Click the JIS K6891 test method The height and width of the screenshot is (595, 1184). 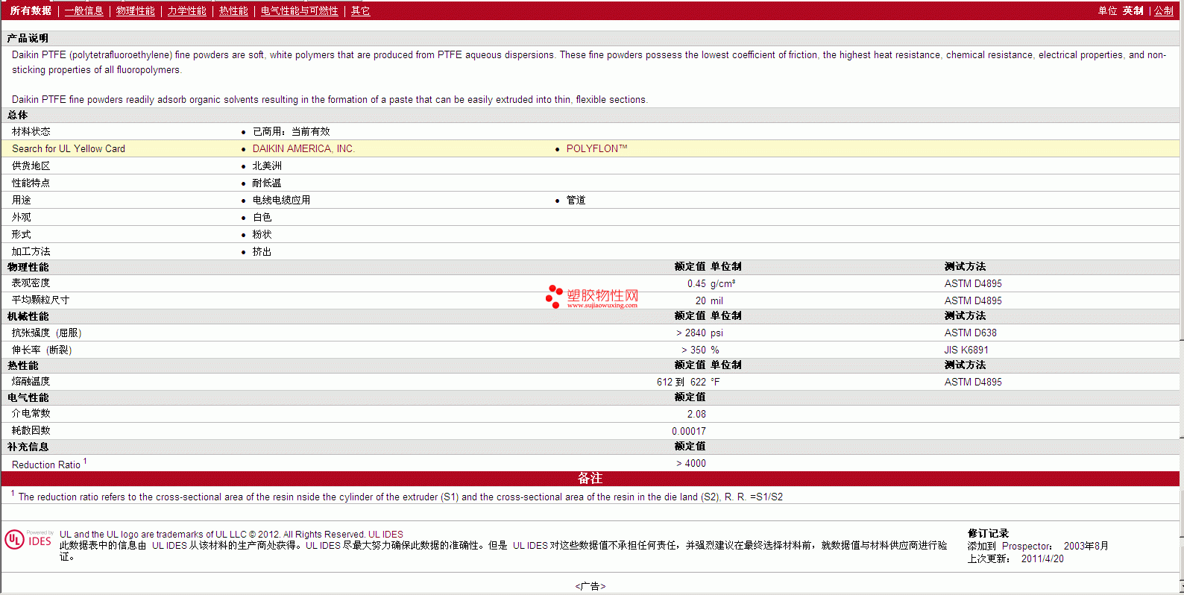[966, 350]
